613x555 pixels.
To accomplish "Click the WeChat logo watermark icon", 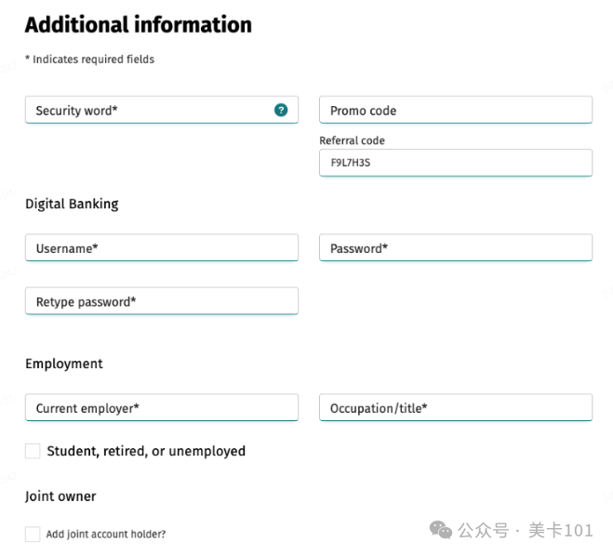I will [x=442, y=530].
